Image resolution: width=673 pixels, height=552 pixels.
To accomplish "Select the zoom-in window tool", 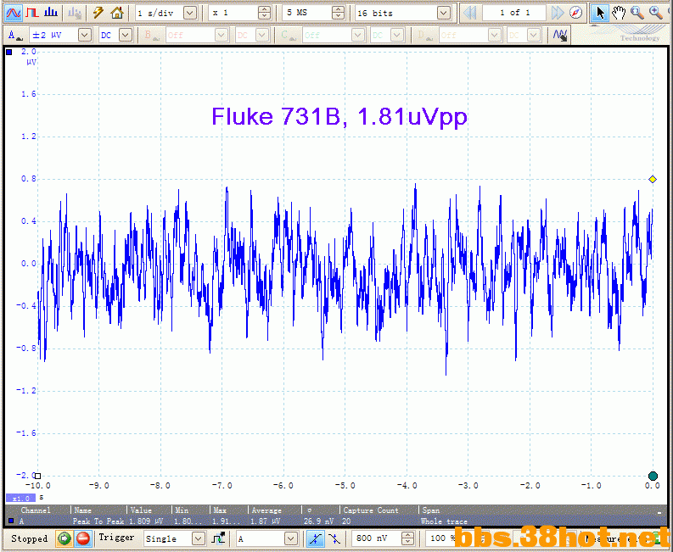I will [637, 13].
